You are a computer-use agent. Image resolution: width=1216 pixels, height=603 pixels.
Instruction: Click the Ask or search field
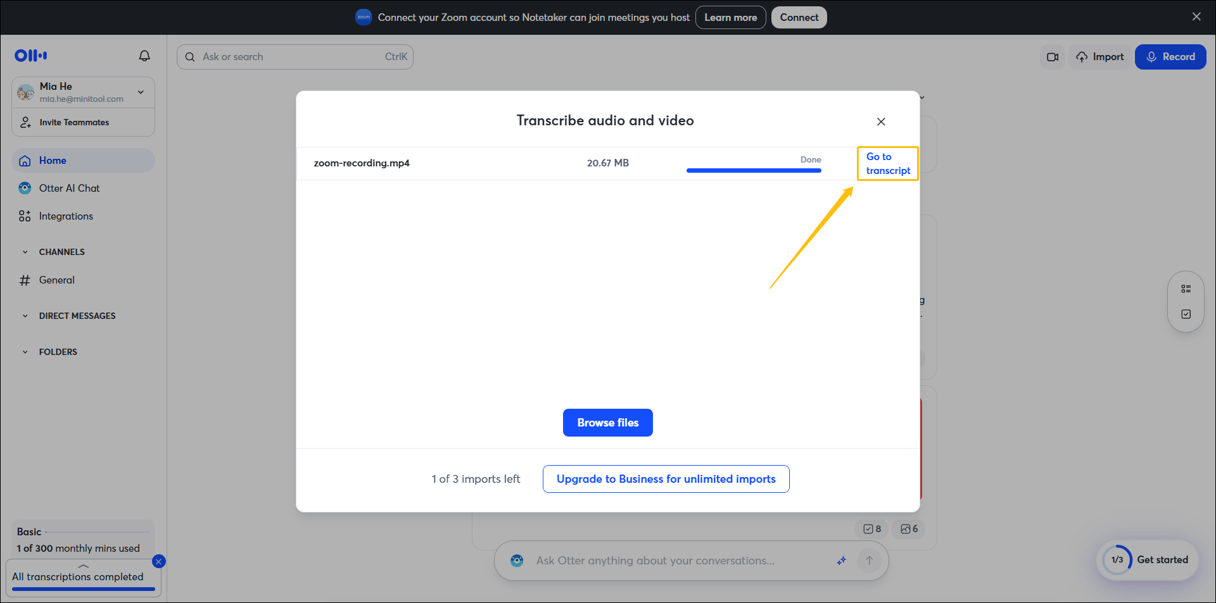coord(285,56)
